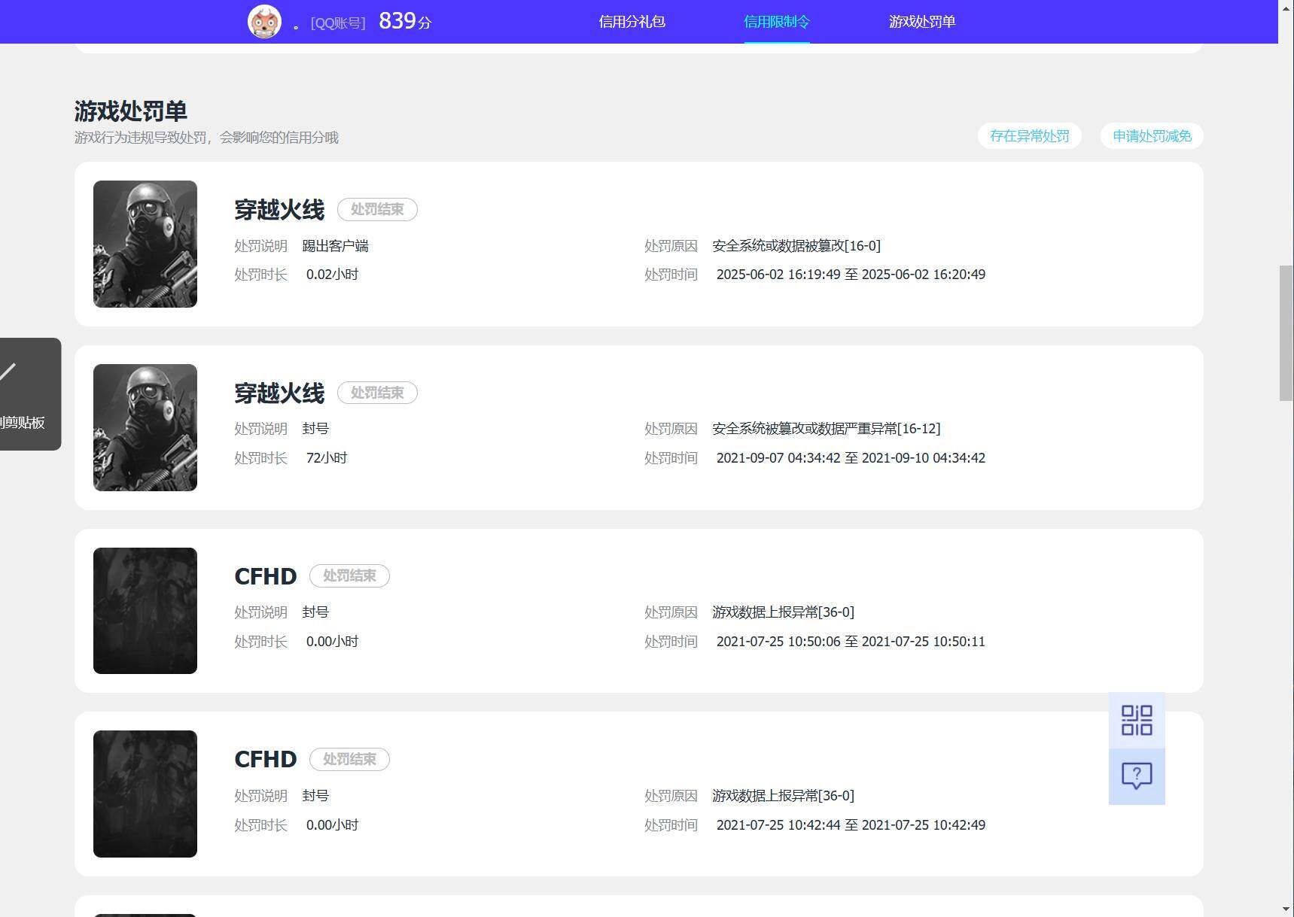
Task: Click the scrollbar up arrow
Action: (1286, 7)
